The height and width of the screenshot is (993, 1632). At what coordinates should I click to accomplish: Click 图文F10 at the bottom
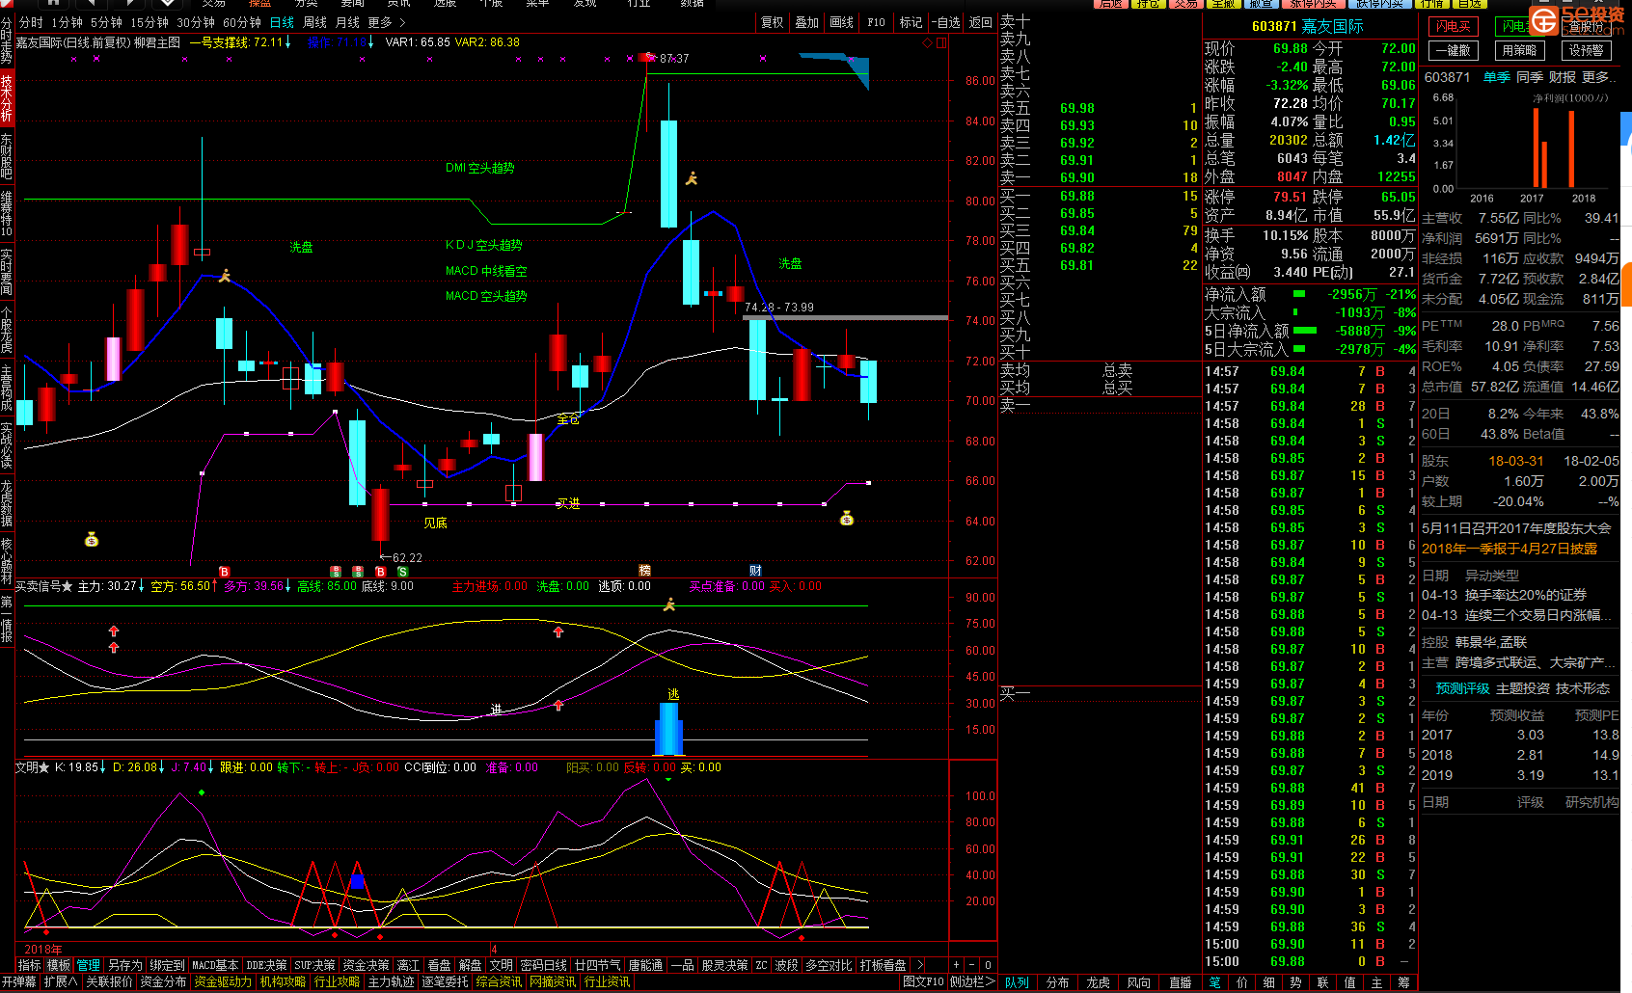(923, 981)
